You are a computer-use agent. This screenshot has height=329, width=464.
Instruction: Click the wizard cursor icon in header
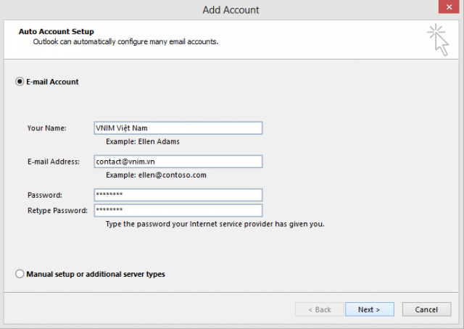pyautogui.click(x=438, y=40)
